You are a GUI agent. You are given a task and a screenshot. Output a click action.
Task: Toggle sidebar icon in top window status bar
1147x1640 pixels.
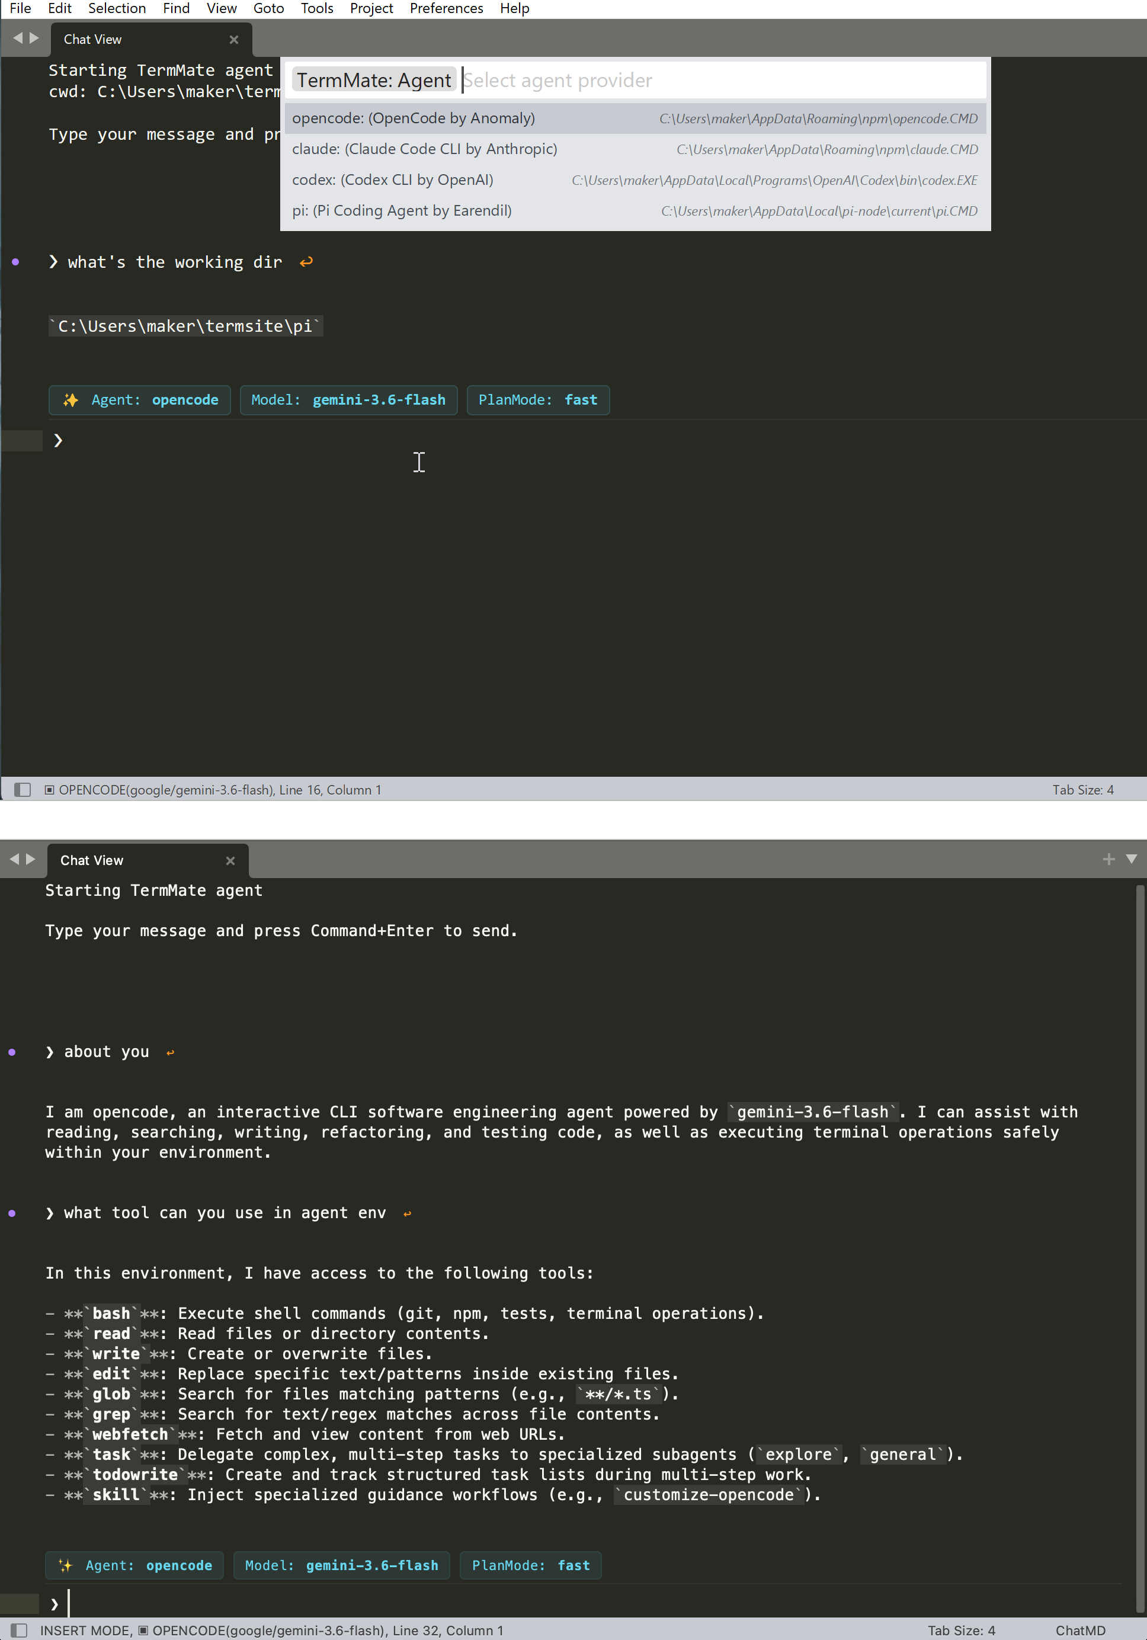coord(23,789)
